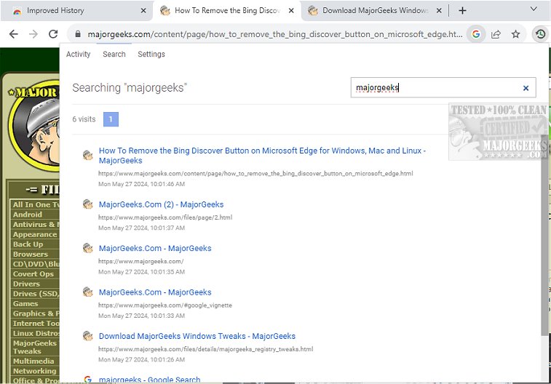Image resolution: width=551 pixels, height=384 pixels.
Task: Click favicon beside How To Remove Bing result
Action: [x=87, y=155]
